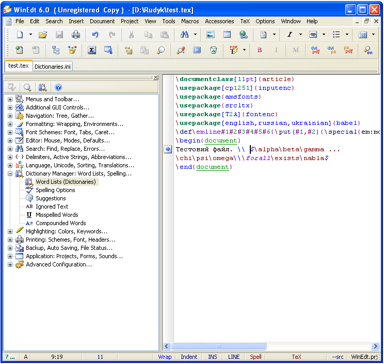Toggle Spell checking in status bar
384x364 pixels.
tap(255, 357)
